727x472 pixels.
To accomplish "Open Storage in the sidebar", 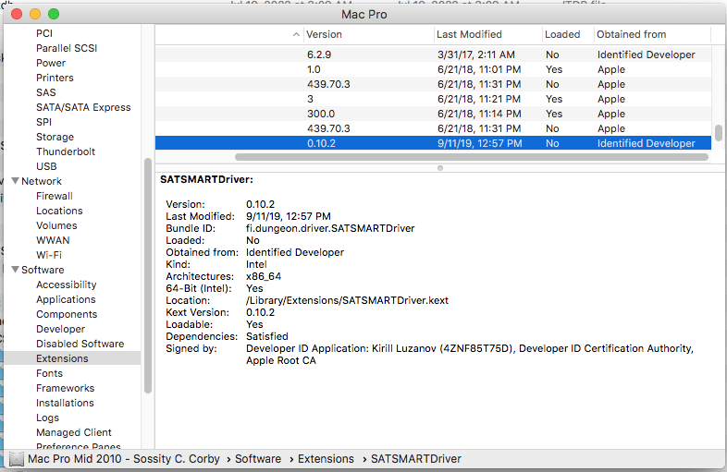I will click(x=55, y=137).
